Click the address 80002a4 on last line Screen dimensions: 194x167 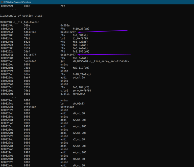pos(7,165)
